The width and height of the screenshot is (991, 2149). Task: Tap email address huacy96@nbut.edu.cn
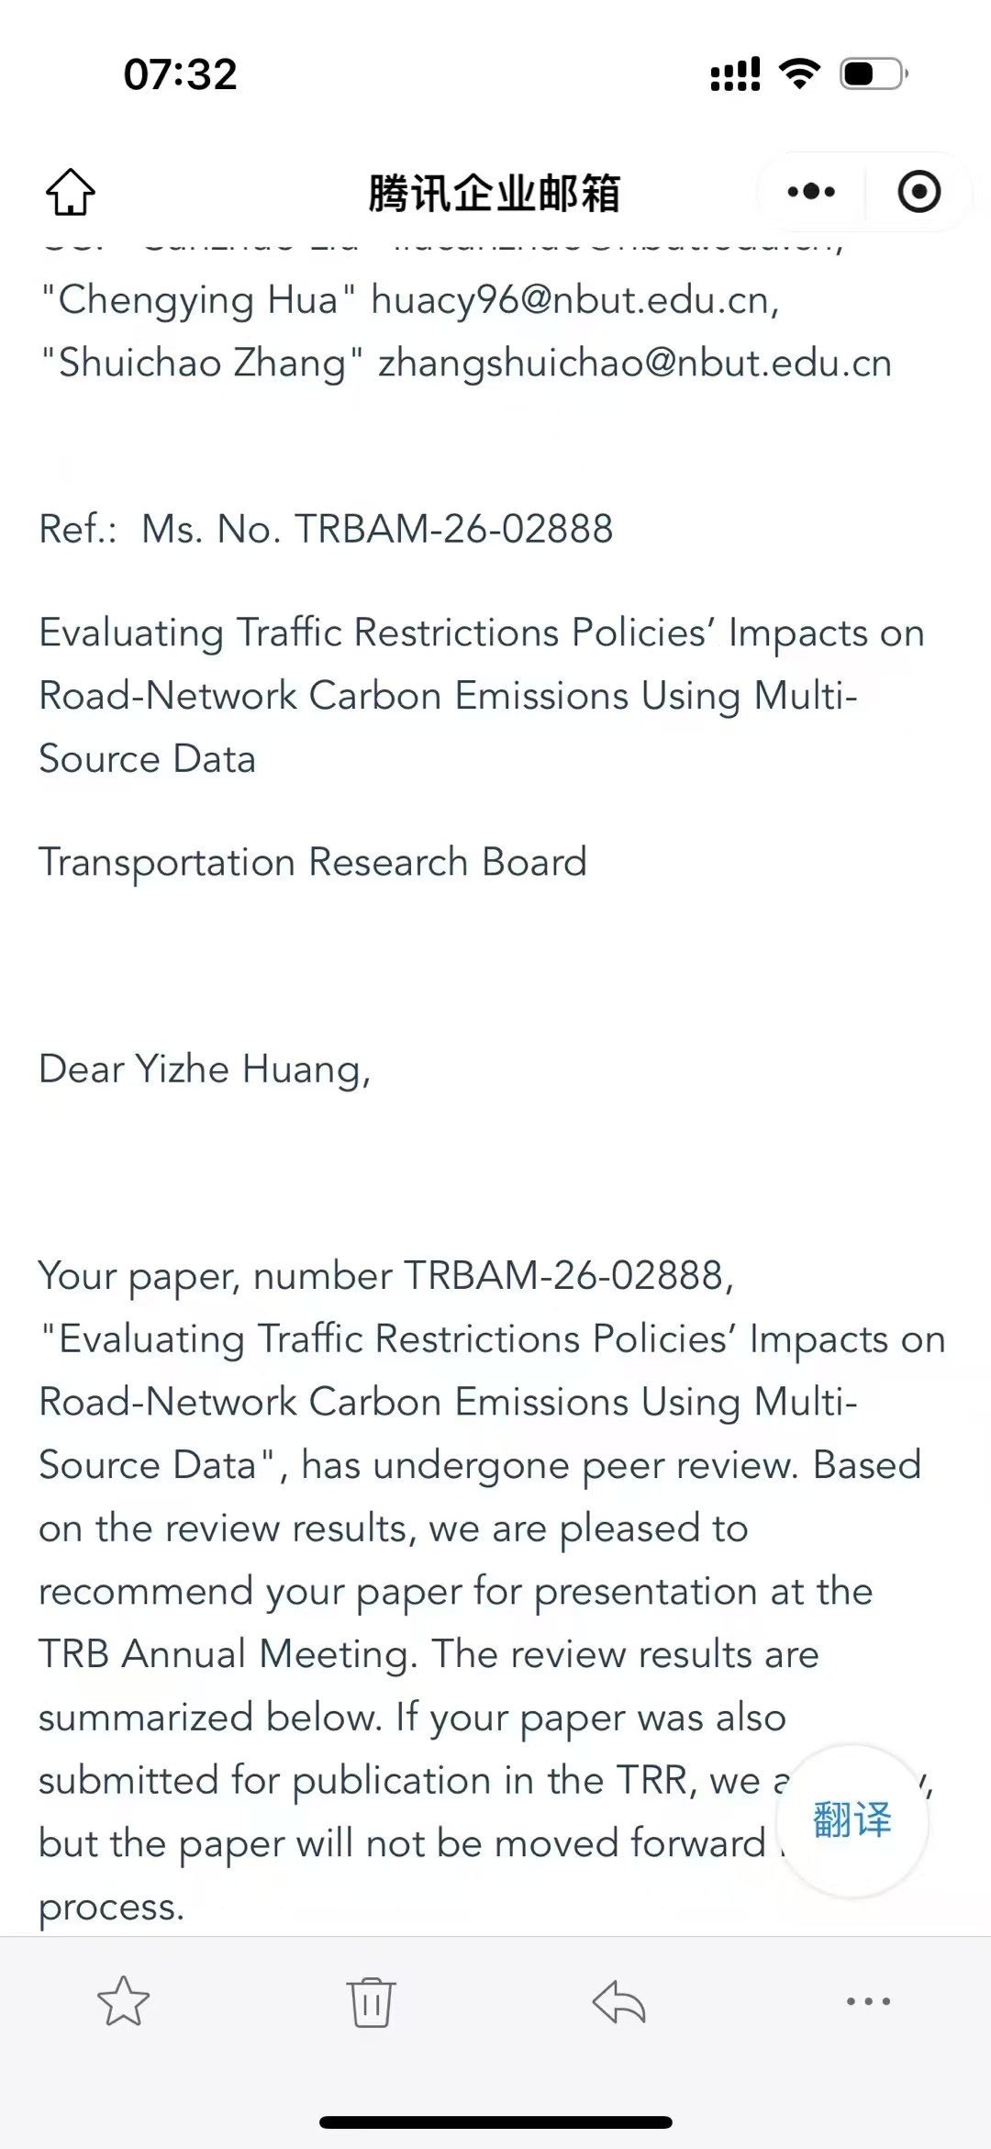pyautogui.click(x=574, y=300)
